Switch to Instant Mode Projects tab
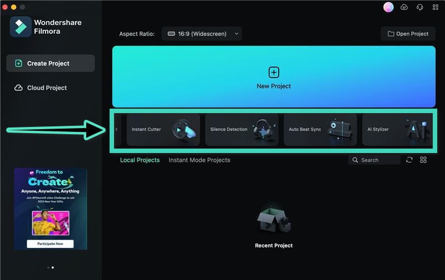Image resolution: width=445 pixels, height=280 pixels. tap(199, 160)
